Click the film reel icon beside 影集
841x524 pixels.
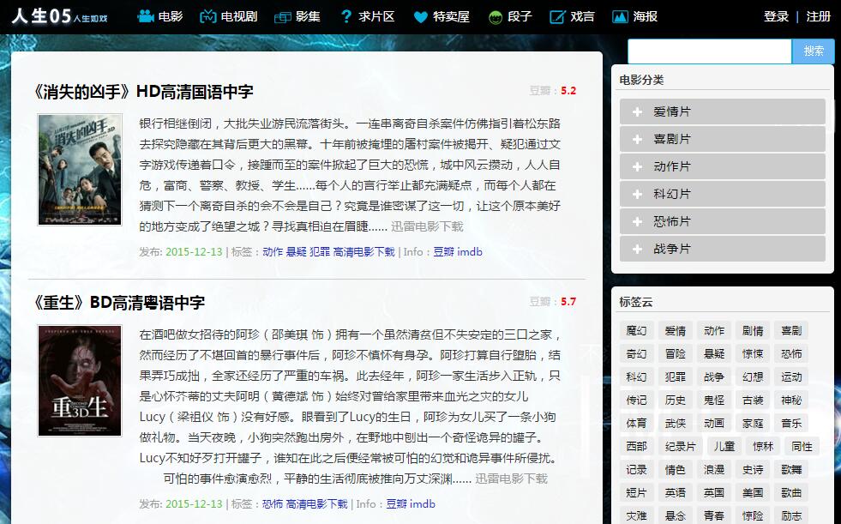282,15
